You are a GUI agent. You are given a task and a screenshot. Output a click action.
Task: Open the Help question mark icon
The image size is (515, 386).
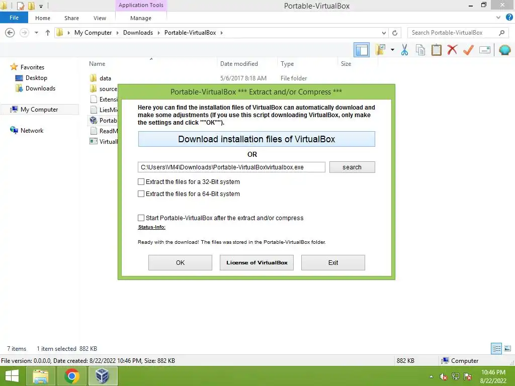[x=509, y=18]
